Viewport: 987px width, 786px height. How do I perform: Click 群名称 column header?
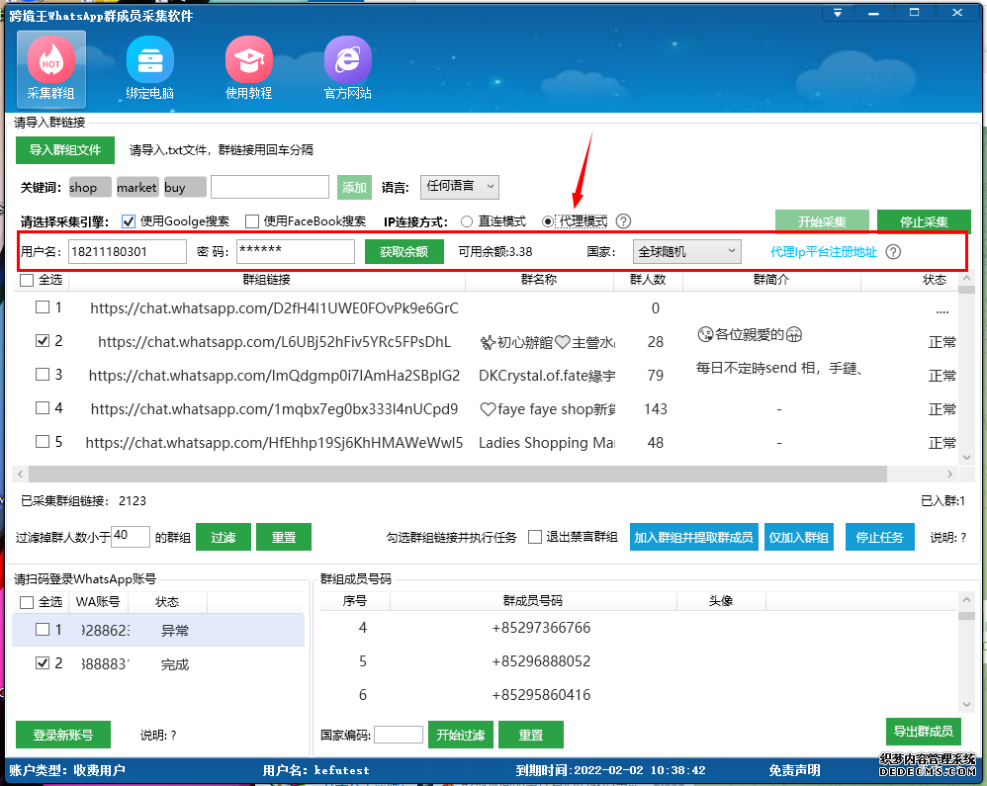539,280
